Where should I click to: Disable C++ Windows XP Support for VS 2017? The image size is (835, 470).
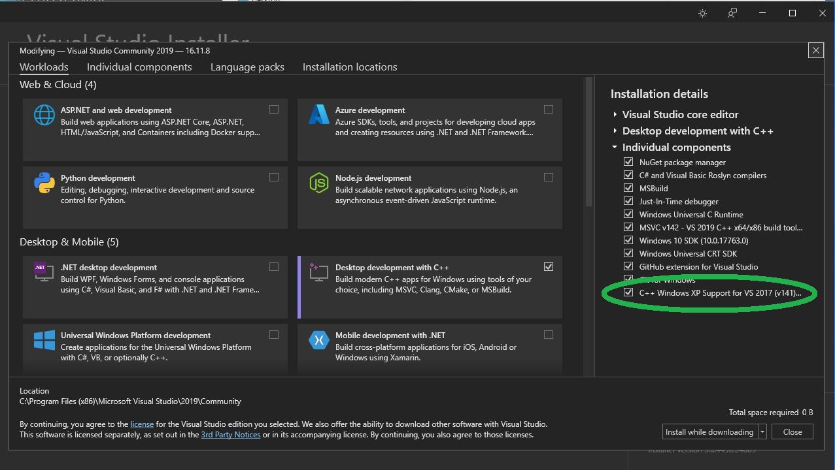pos(628,292)
